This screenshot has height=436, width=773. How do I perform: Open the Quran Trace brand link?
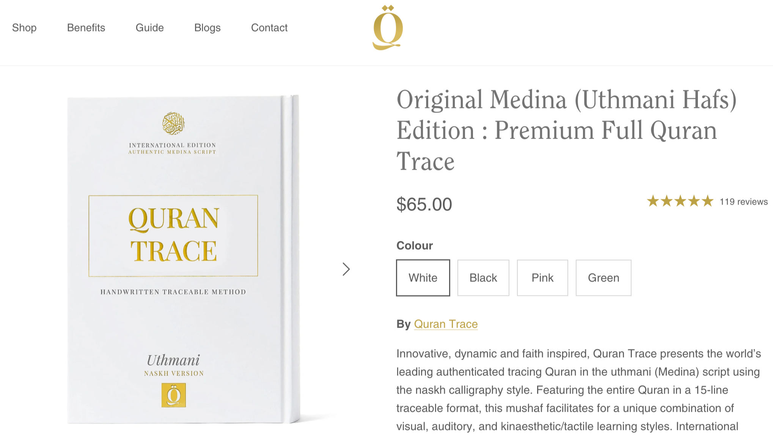(x=446, y=324)
